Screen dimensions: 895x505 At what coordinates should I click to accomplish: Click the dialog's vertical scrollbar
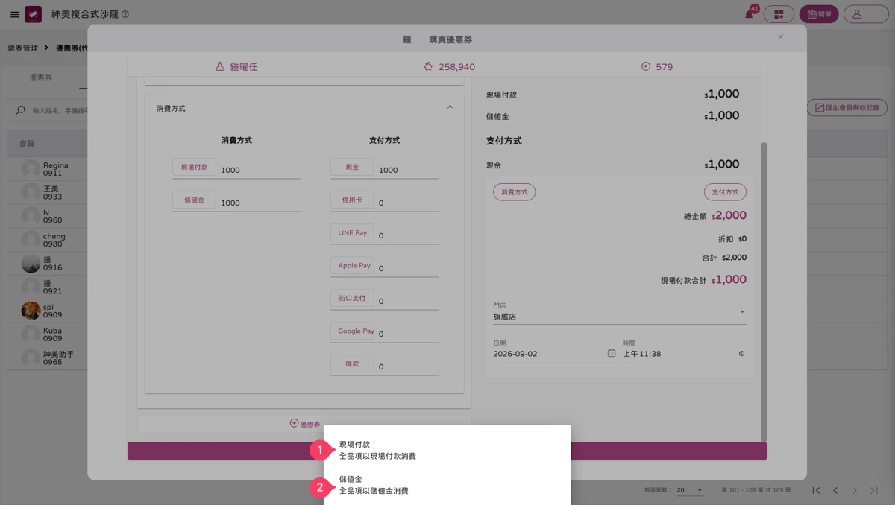pyautogui.click(x=763, y=290)
